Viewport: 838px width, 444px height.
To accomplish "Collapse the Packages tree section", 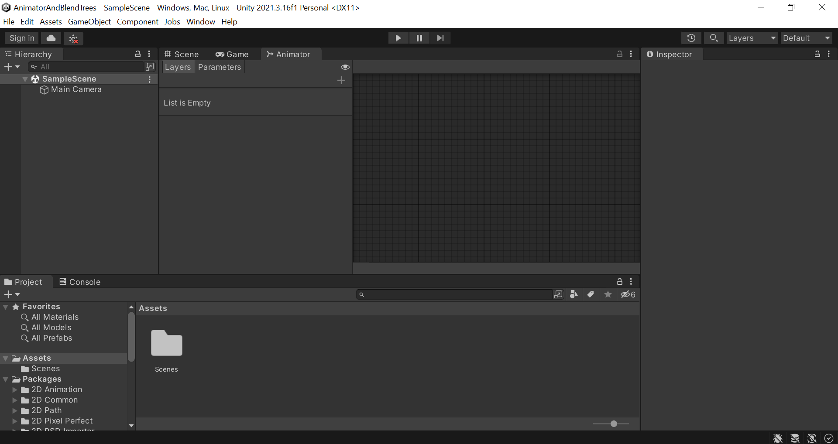I will 6,379.
